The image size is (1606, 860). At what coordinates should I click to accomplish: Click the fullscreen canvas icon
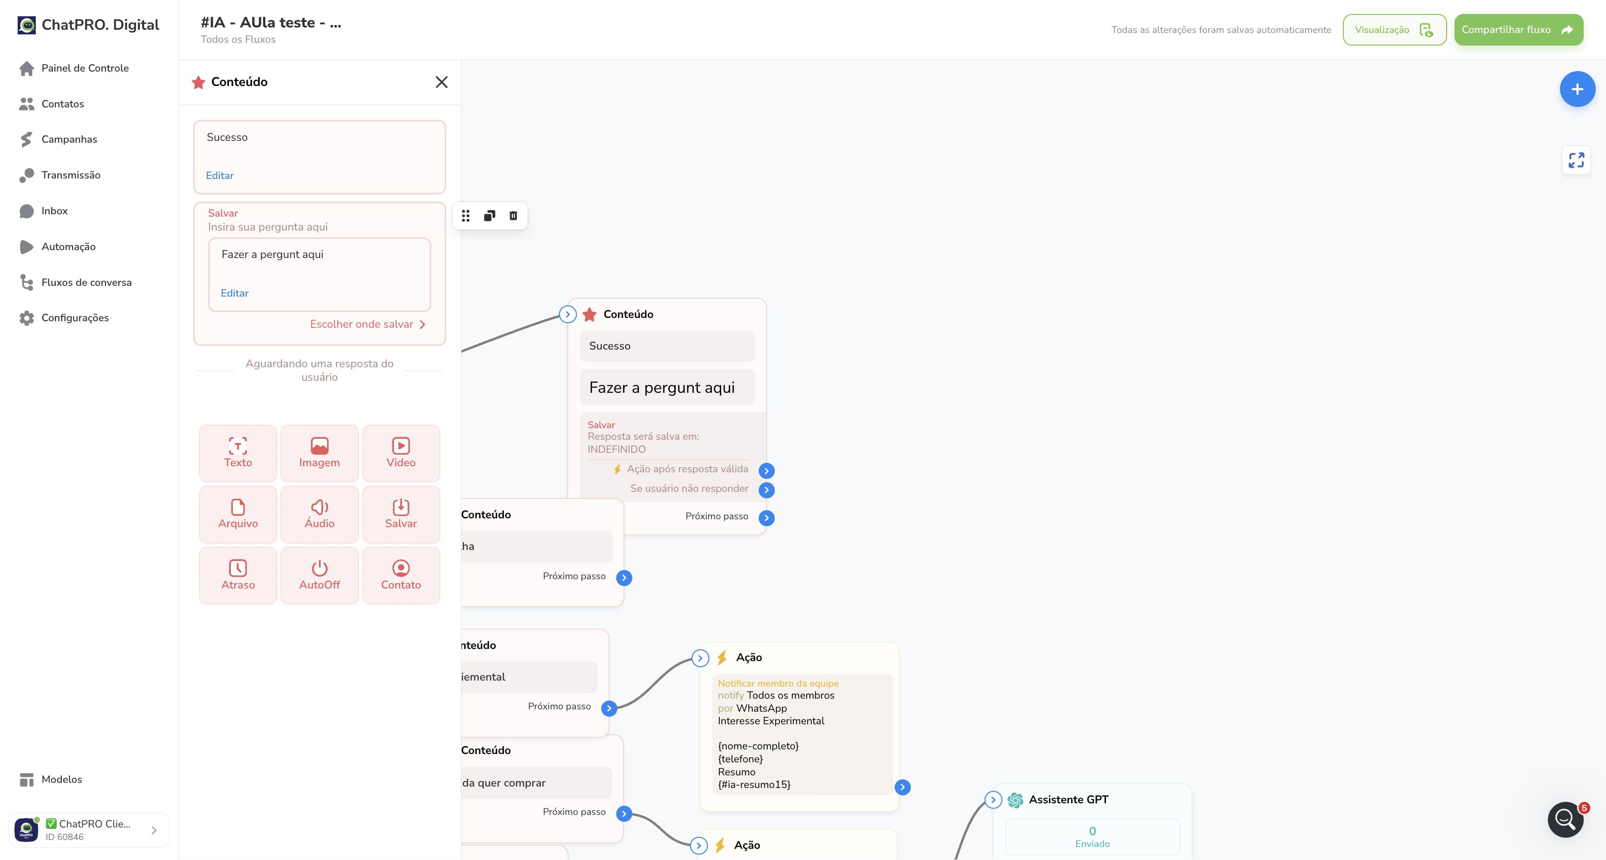(x=1576, y=160)
